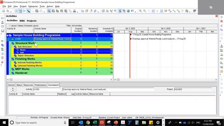Click the activity name field in details
Viewport: 224px width, 126px height.
(x=108, y=90)
